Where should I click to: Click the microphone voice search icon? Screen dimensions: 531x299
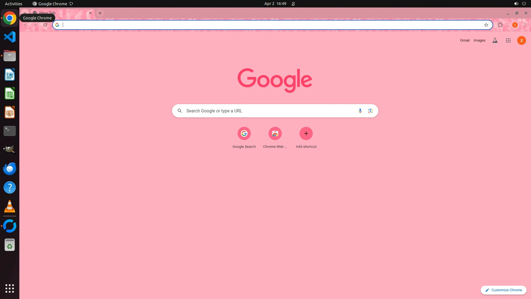pos(360,111)
